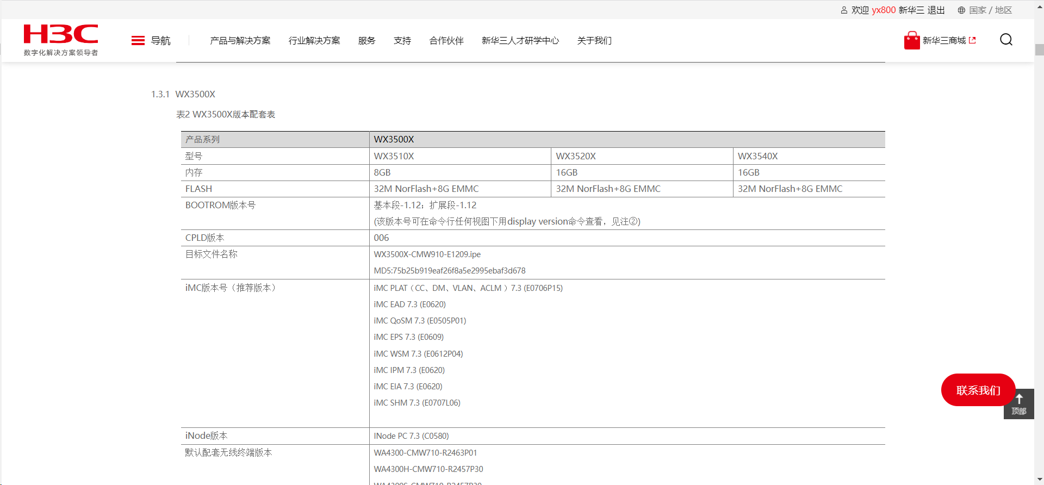The image size is (1044, 485).
Task: Click the CPLD value 006
Action: click(x=381, y=238)
